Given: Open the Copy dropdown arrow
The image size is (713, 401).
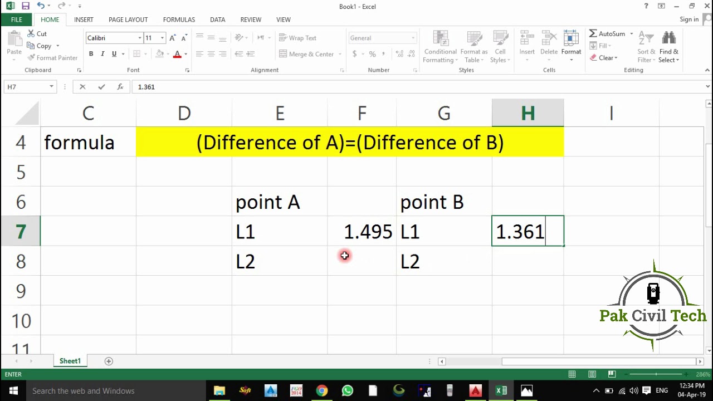Looking at the screenshot, I should coord(57,46).
